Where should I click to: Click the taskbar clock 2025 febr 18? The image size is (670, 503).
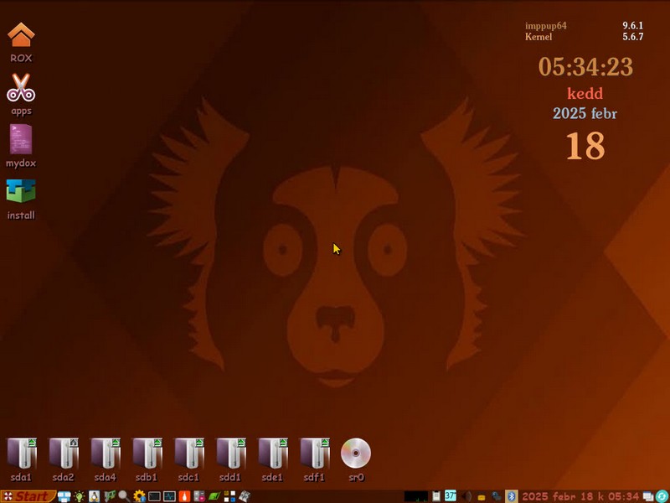click(580, 496)
